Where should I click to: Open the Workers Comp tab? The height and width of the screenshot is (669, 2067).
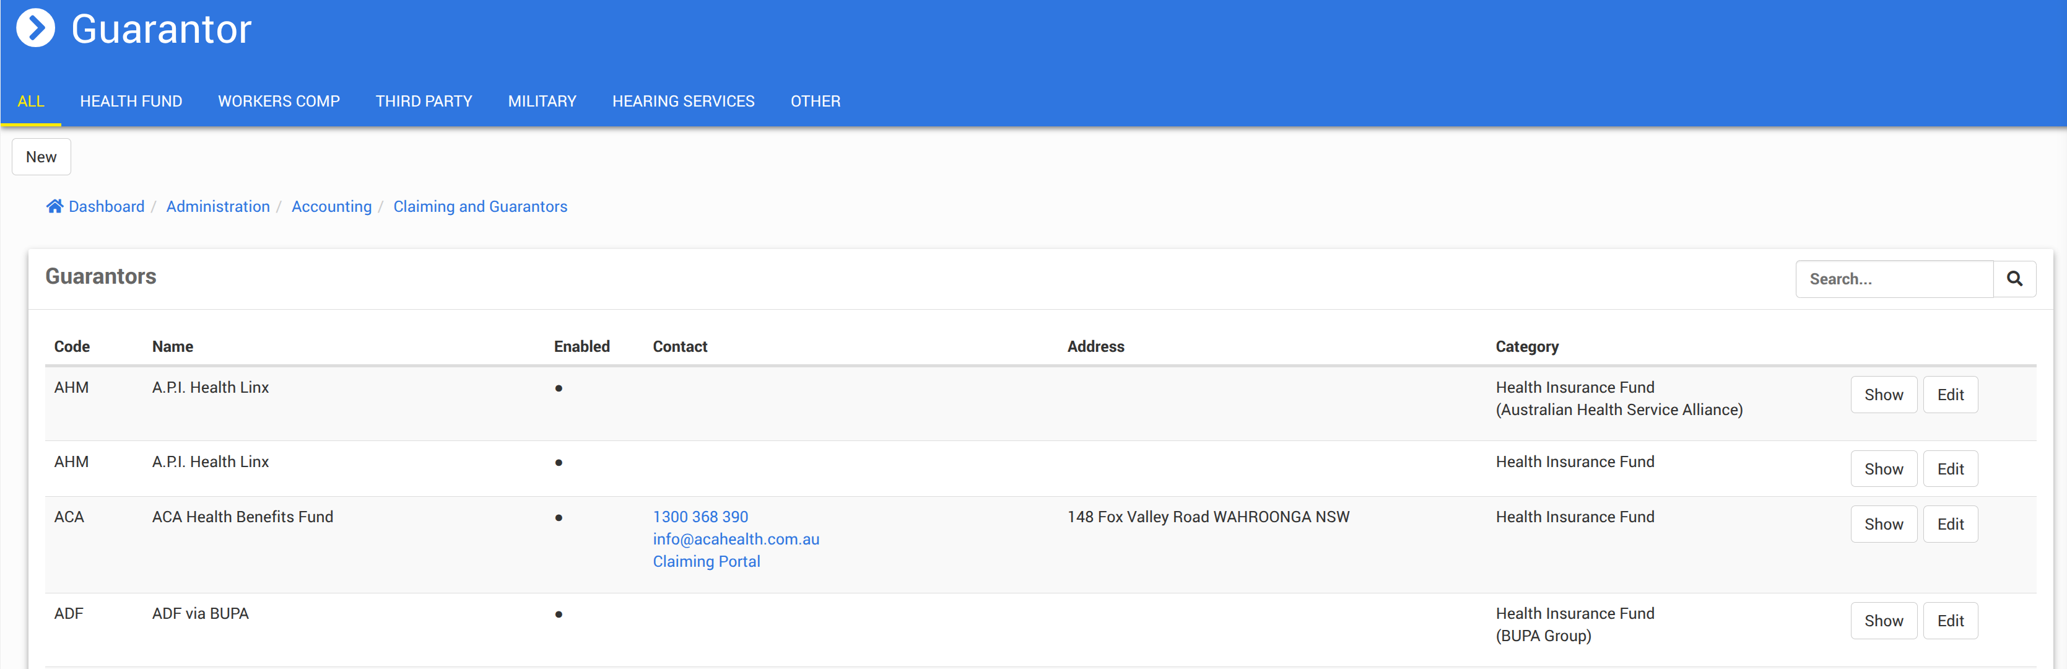tap(279, 101)
